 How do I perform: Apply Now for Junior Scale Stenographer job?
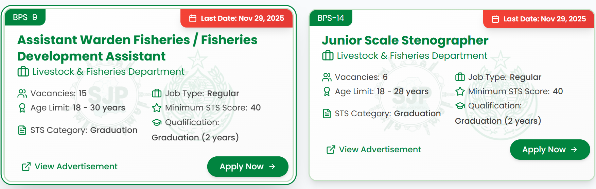549,150
